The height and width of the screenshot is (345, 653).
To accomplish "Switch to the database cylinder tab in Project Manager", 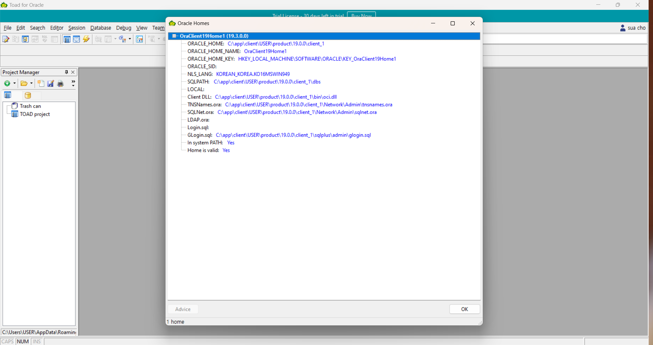I will point(28,95).
